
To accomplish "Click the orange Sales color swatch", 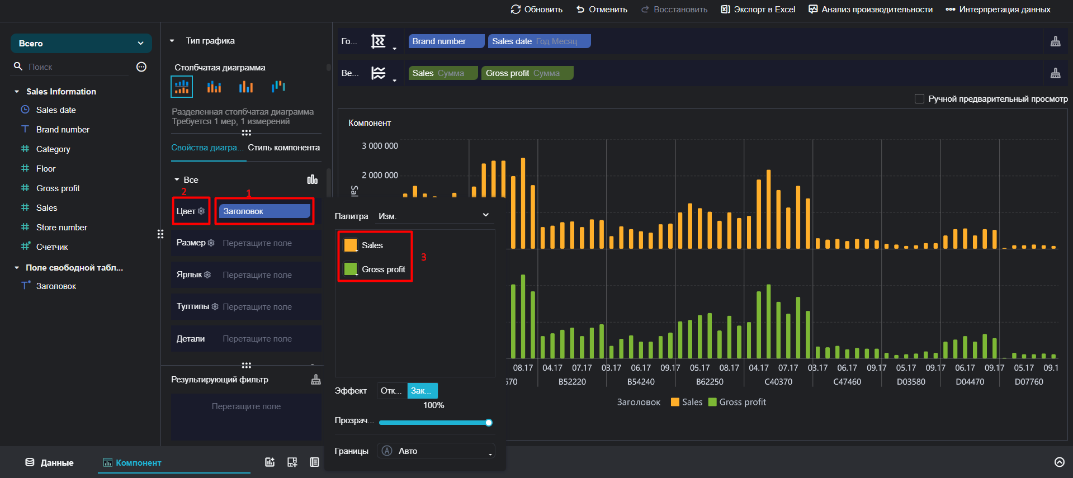I will click(x=351, y=245).
